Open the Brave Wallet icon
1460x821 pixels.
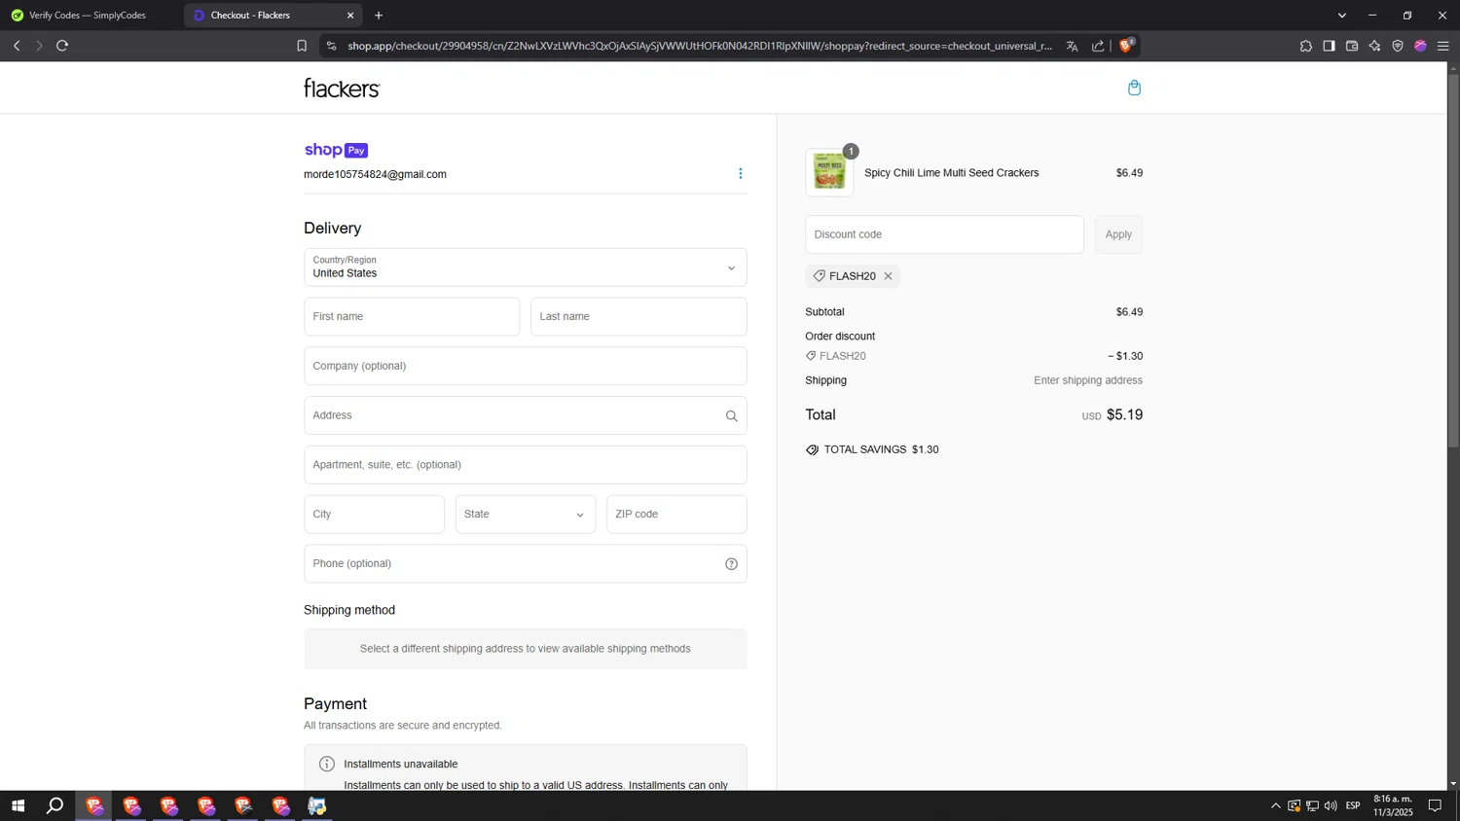(x=1352, y=46)
